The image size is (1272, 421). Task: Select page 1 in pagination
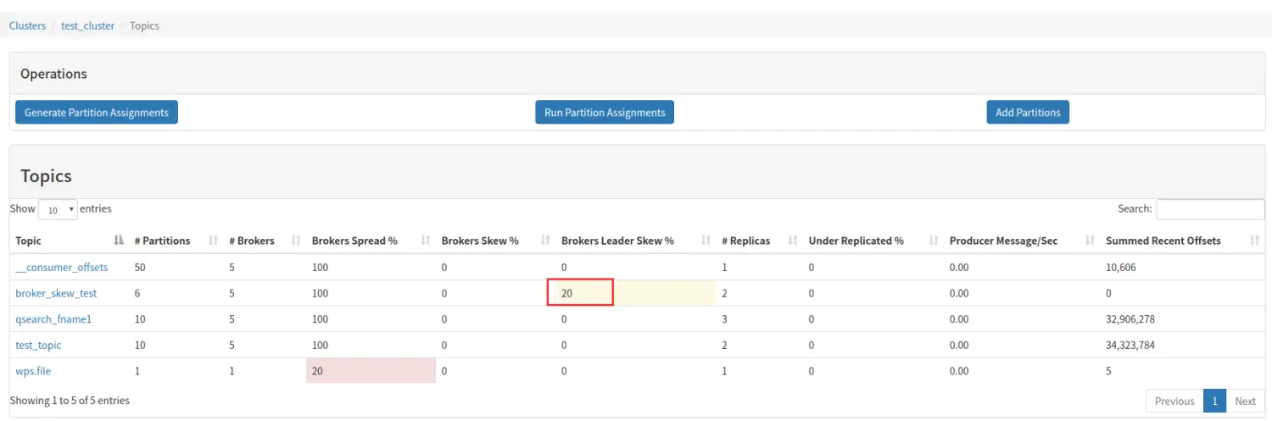click(1214, 401)
